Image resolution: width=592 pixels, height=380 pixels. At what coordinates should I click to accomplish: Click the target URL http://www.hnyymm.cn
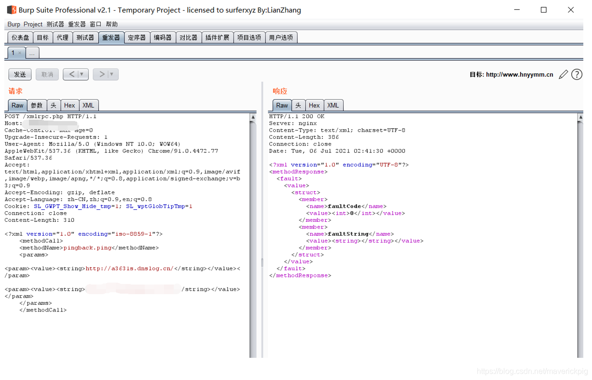tap(520, 75)
